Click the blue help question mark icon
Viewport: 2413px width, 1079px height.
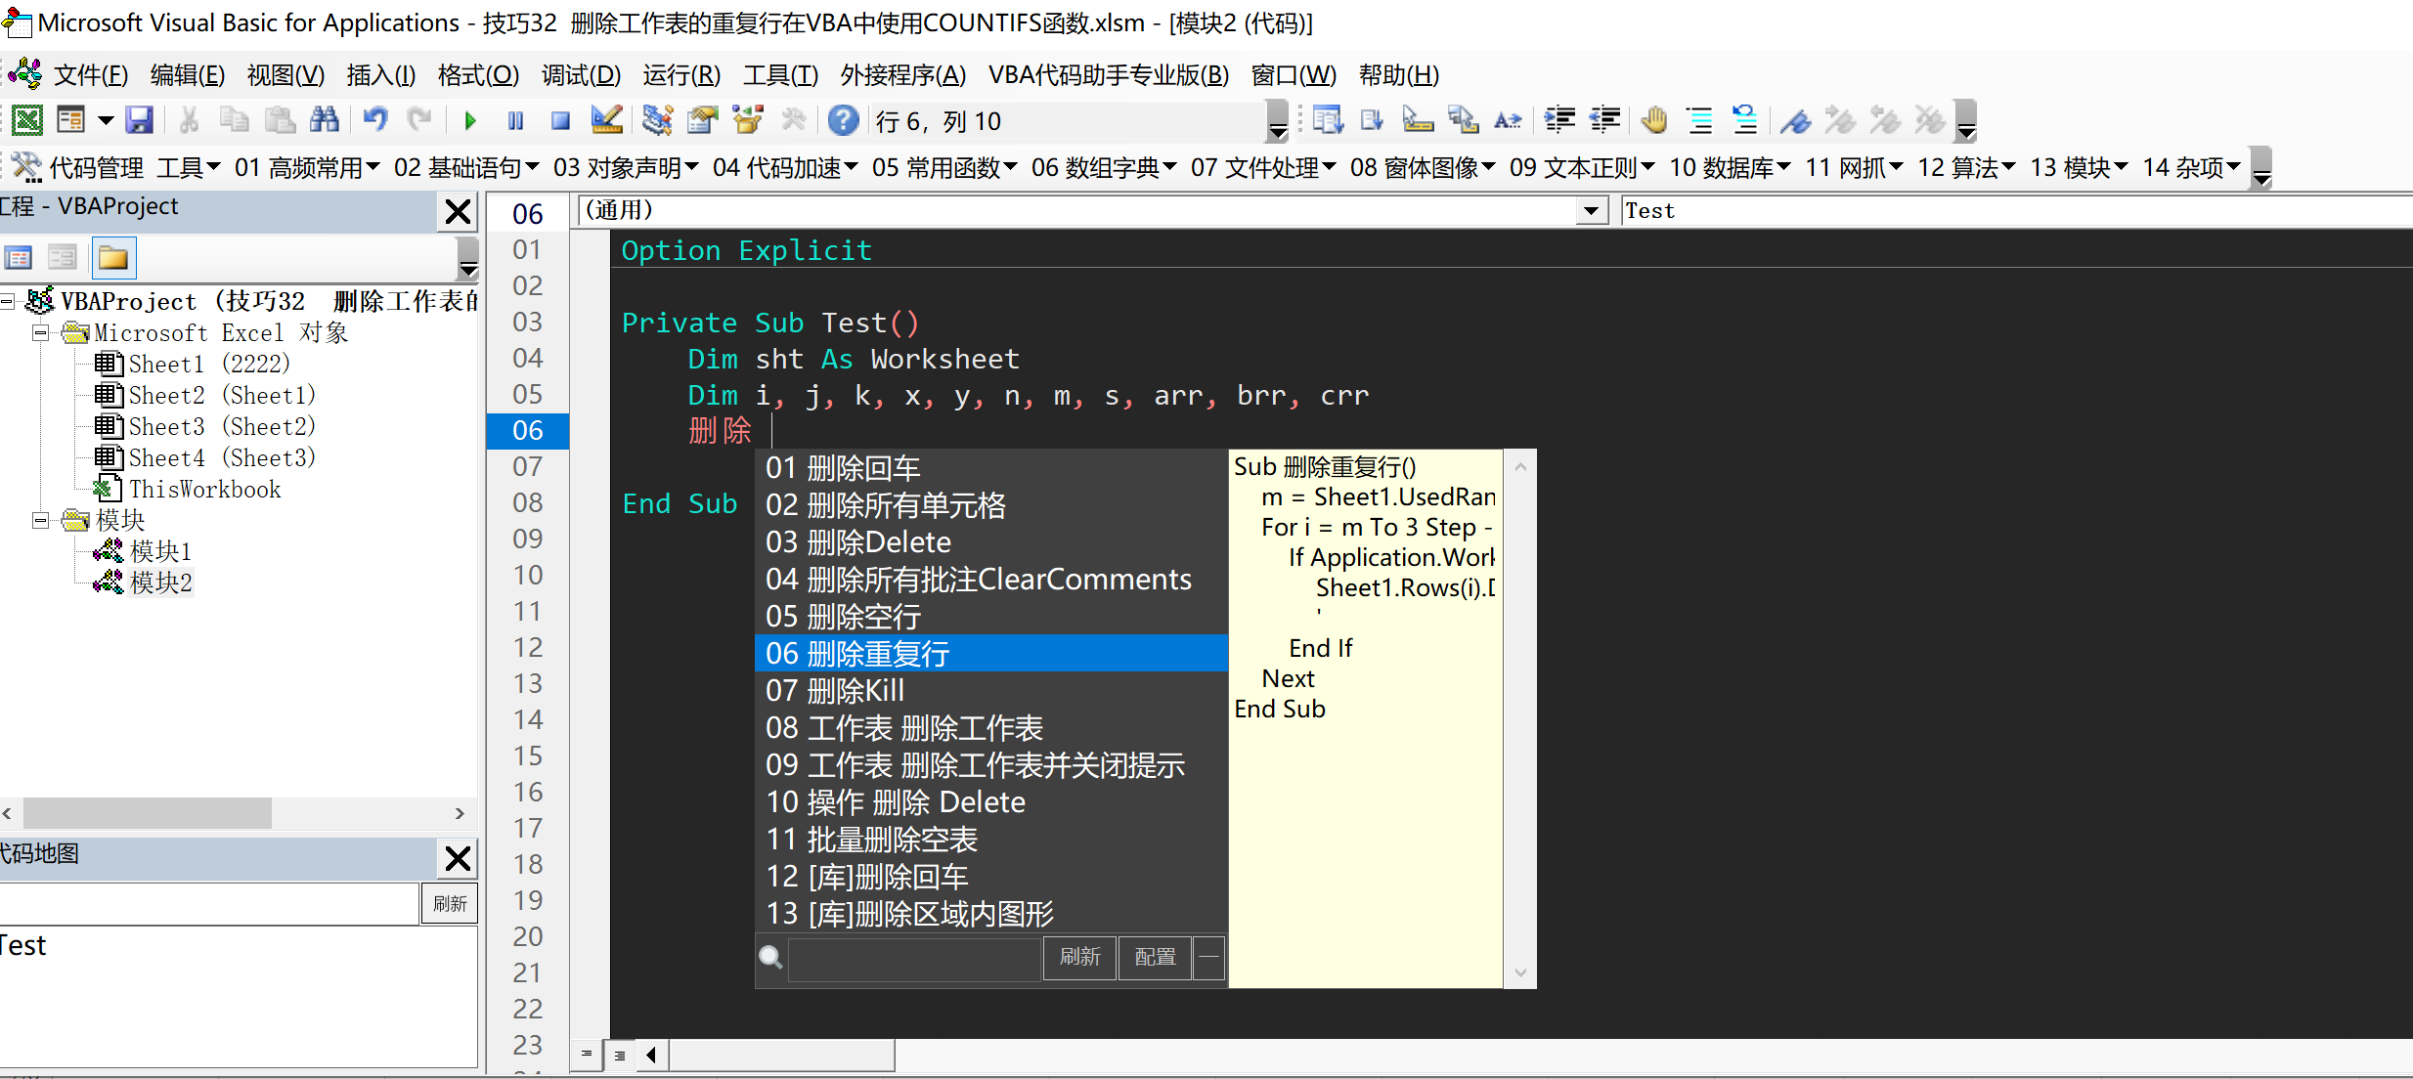(843, 120)
